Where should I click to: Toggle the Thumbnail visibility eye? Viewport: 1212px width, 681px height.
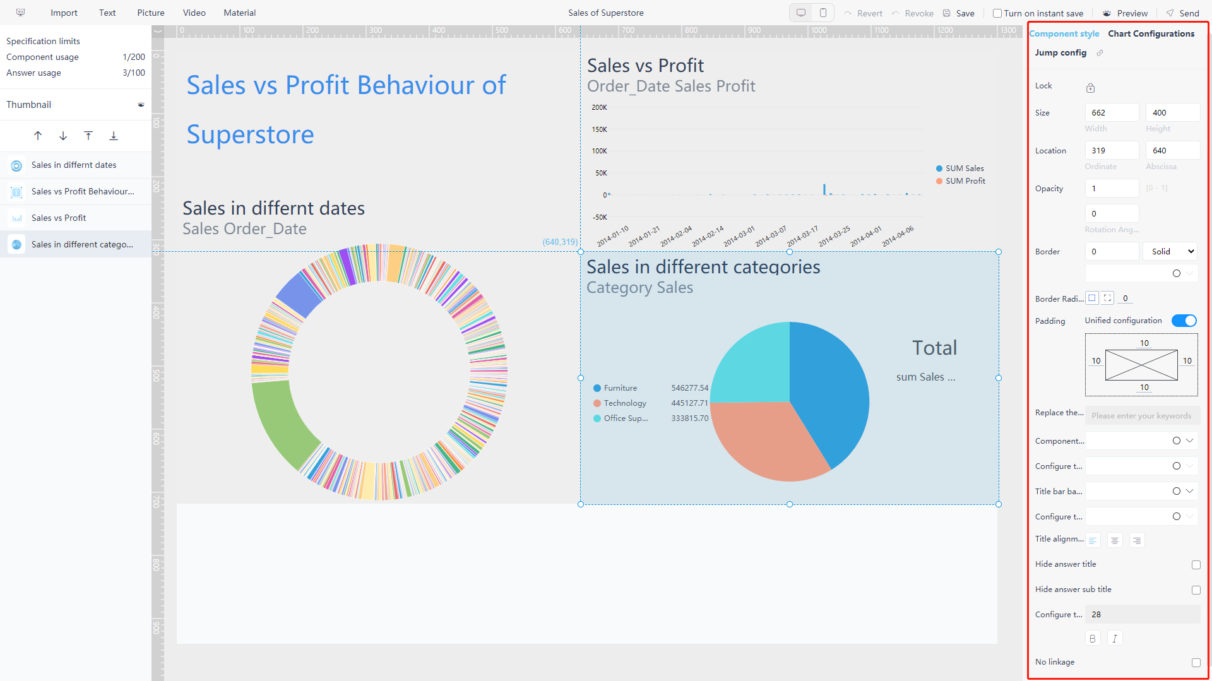click(141, 105)
